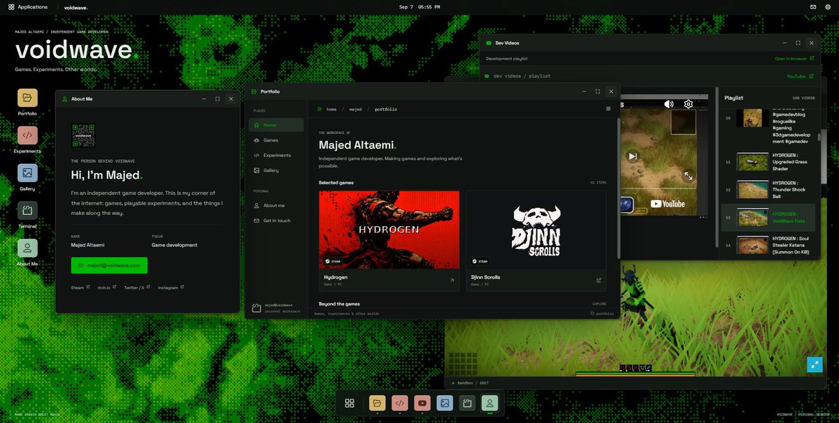
Task: Open the About Me desktop shortcut icon
Action: pos(27,248)
